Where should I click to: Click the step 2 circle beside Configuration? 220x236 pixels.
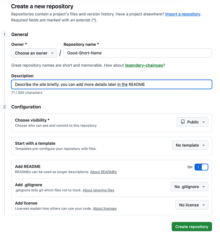tap(4, 107)
